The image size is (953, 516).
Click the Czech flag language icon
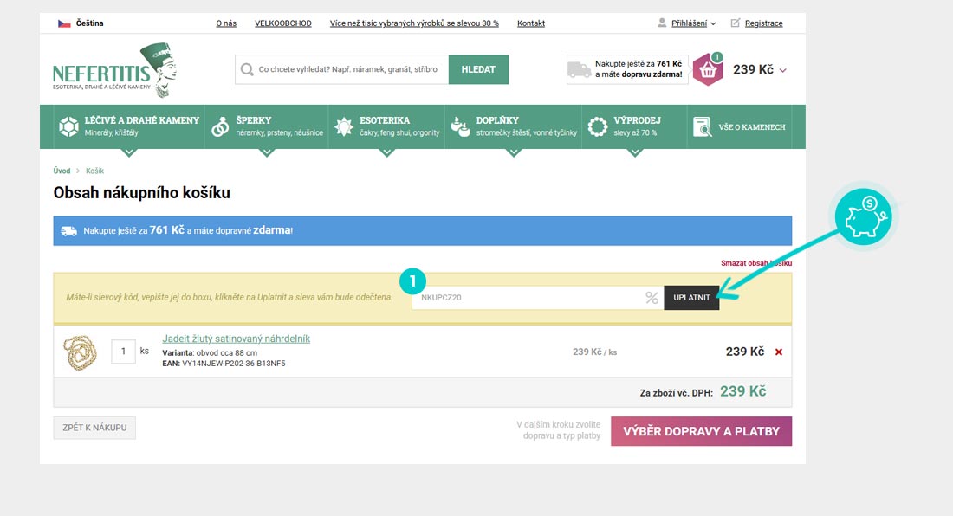click(64, 23)
